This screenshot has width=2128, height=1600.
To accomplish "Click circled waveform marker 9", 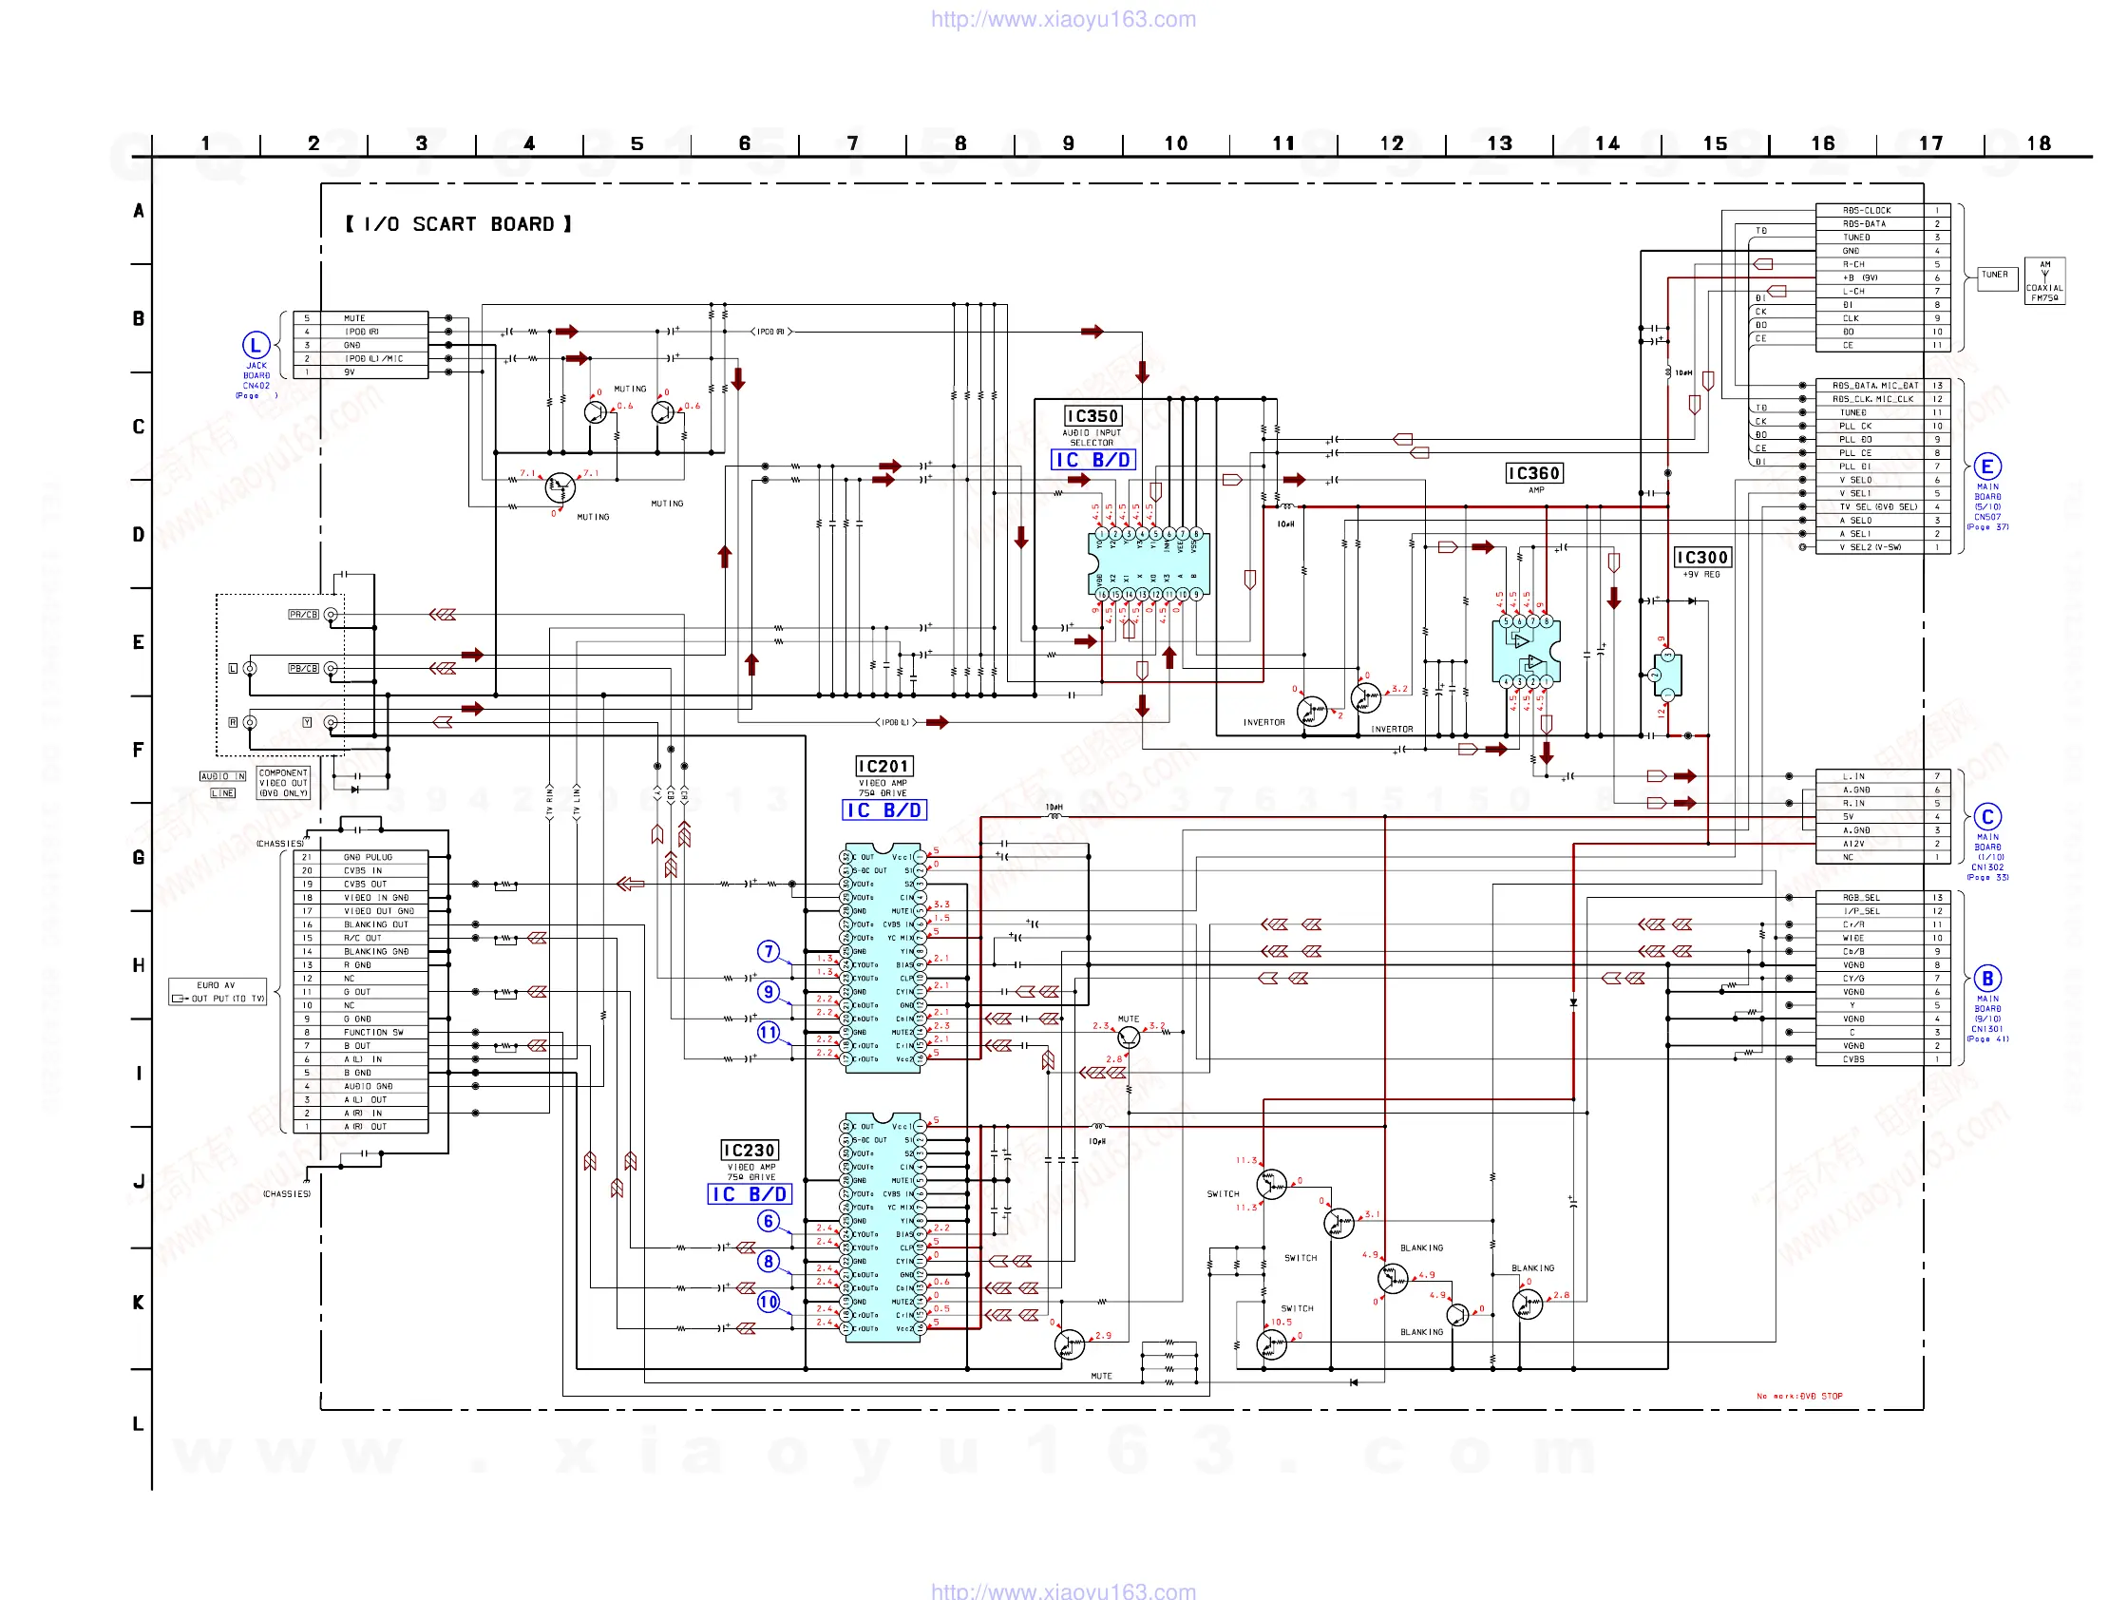I will (768, 992).
